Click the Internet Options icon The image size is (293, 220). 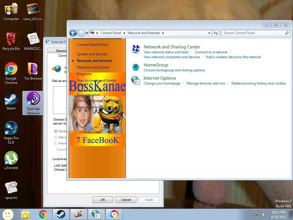136,80
